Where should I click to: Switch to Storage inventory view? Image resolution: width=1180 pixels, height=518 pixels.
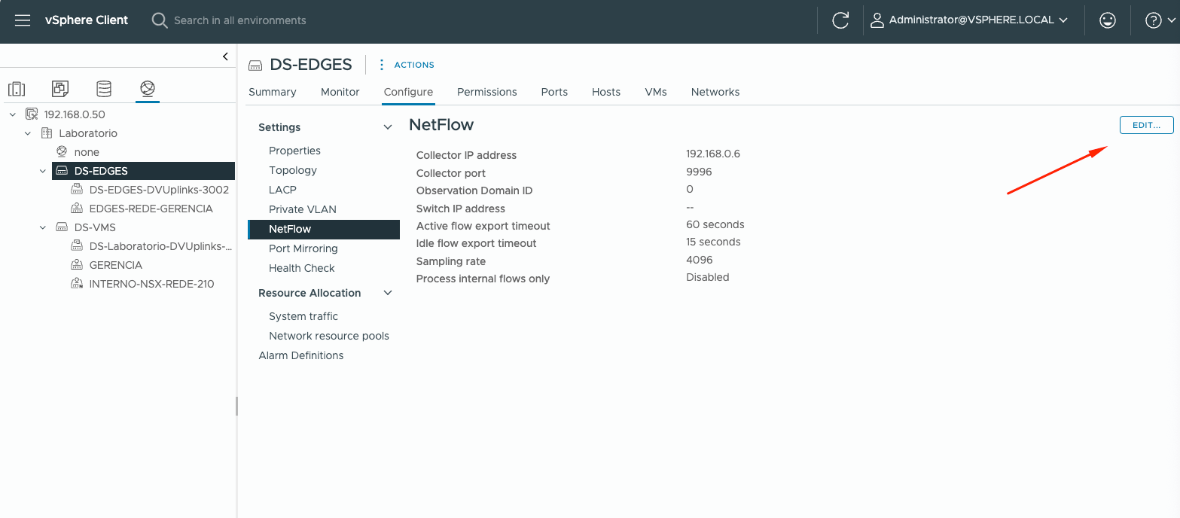point(104,89)
